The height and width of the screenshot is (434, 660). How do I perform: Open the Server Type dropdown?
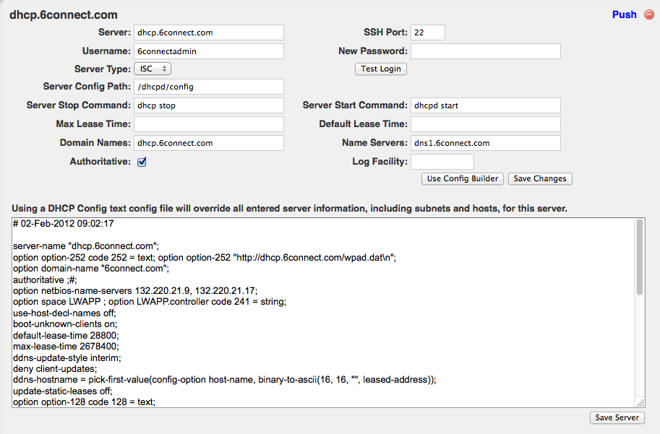[x=153, y=69]
